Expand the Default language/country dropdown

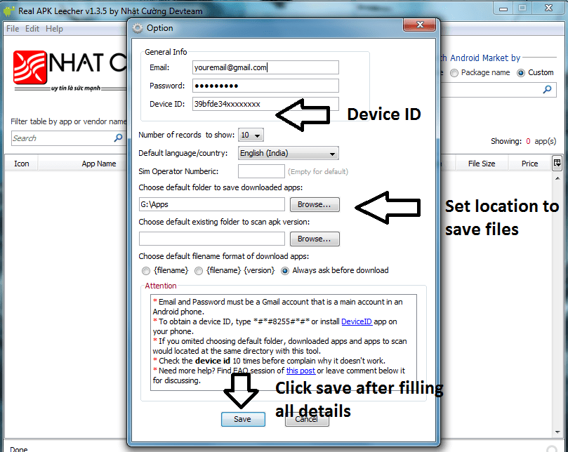[x=288, y=153]
